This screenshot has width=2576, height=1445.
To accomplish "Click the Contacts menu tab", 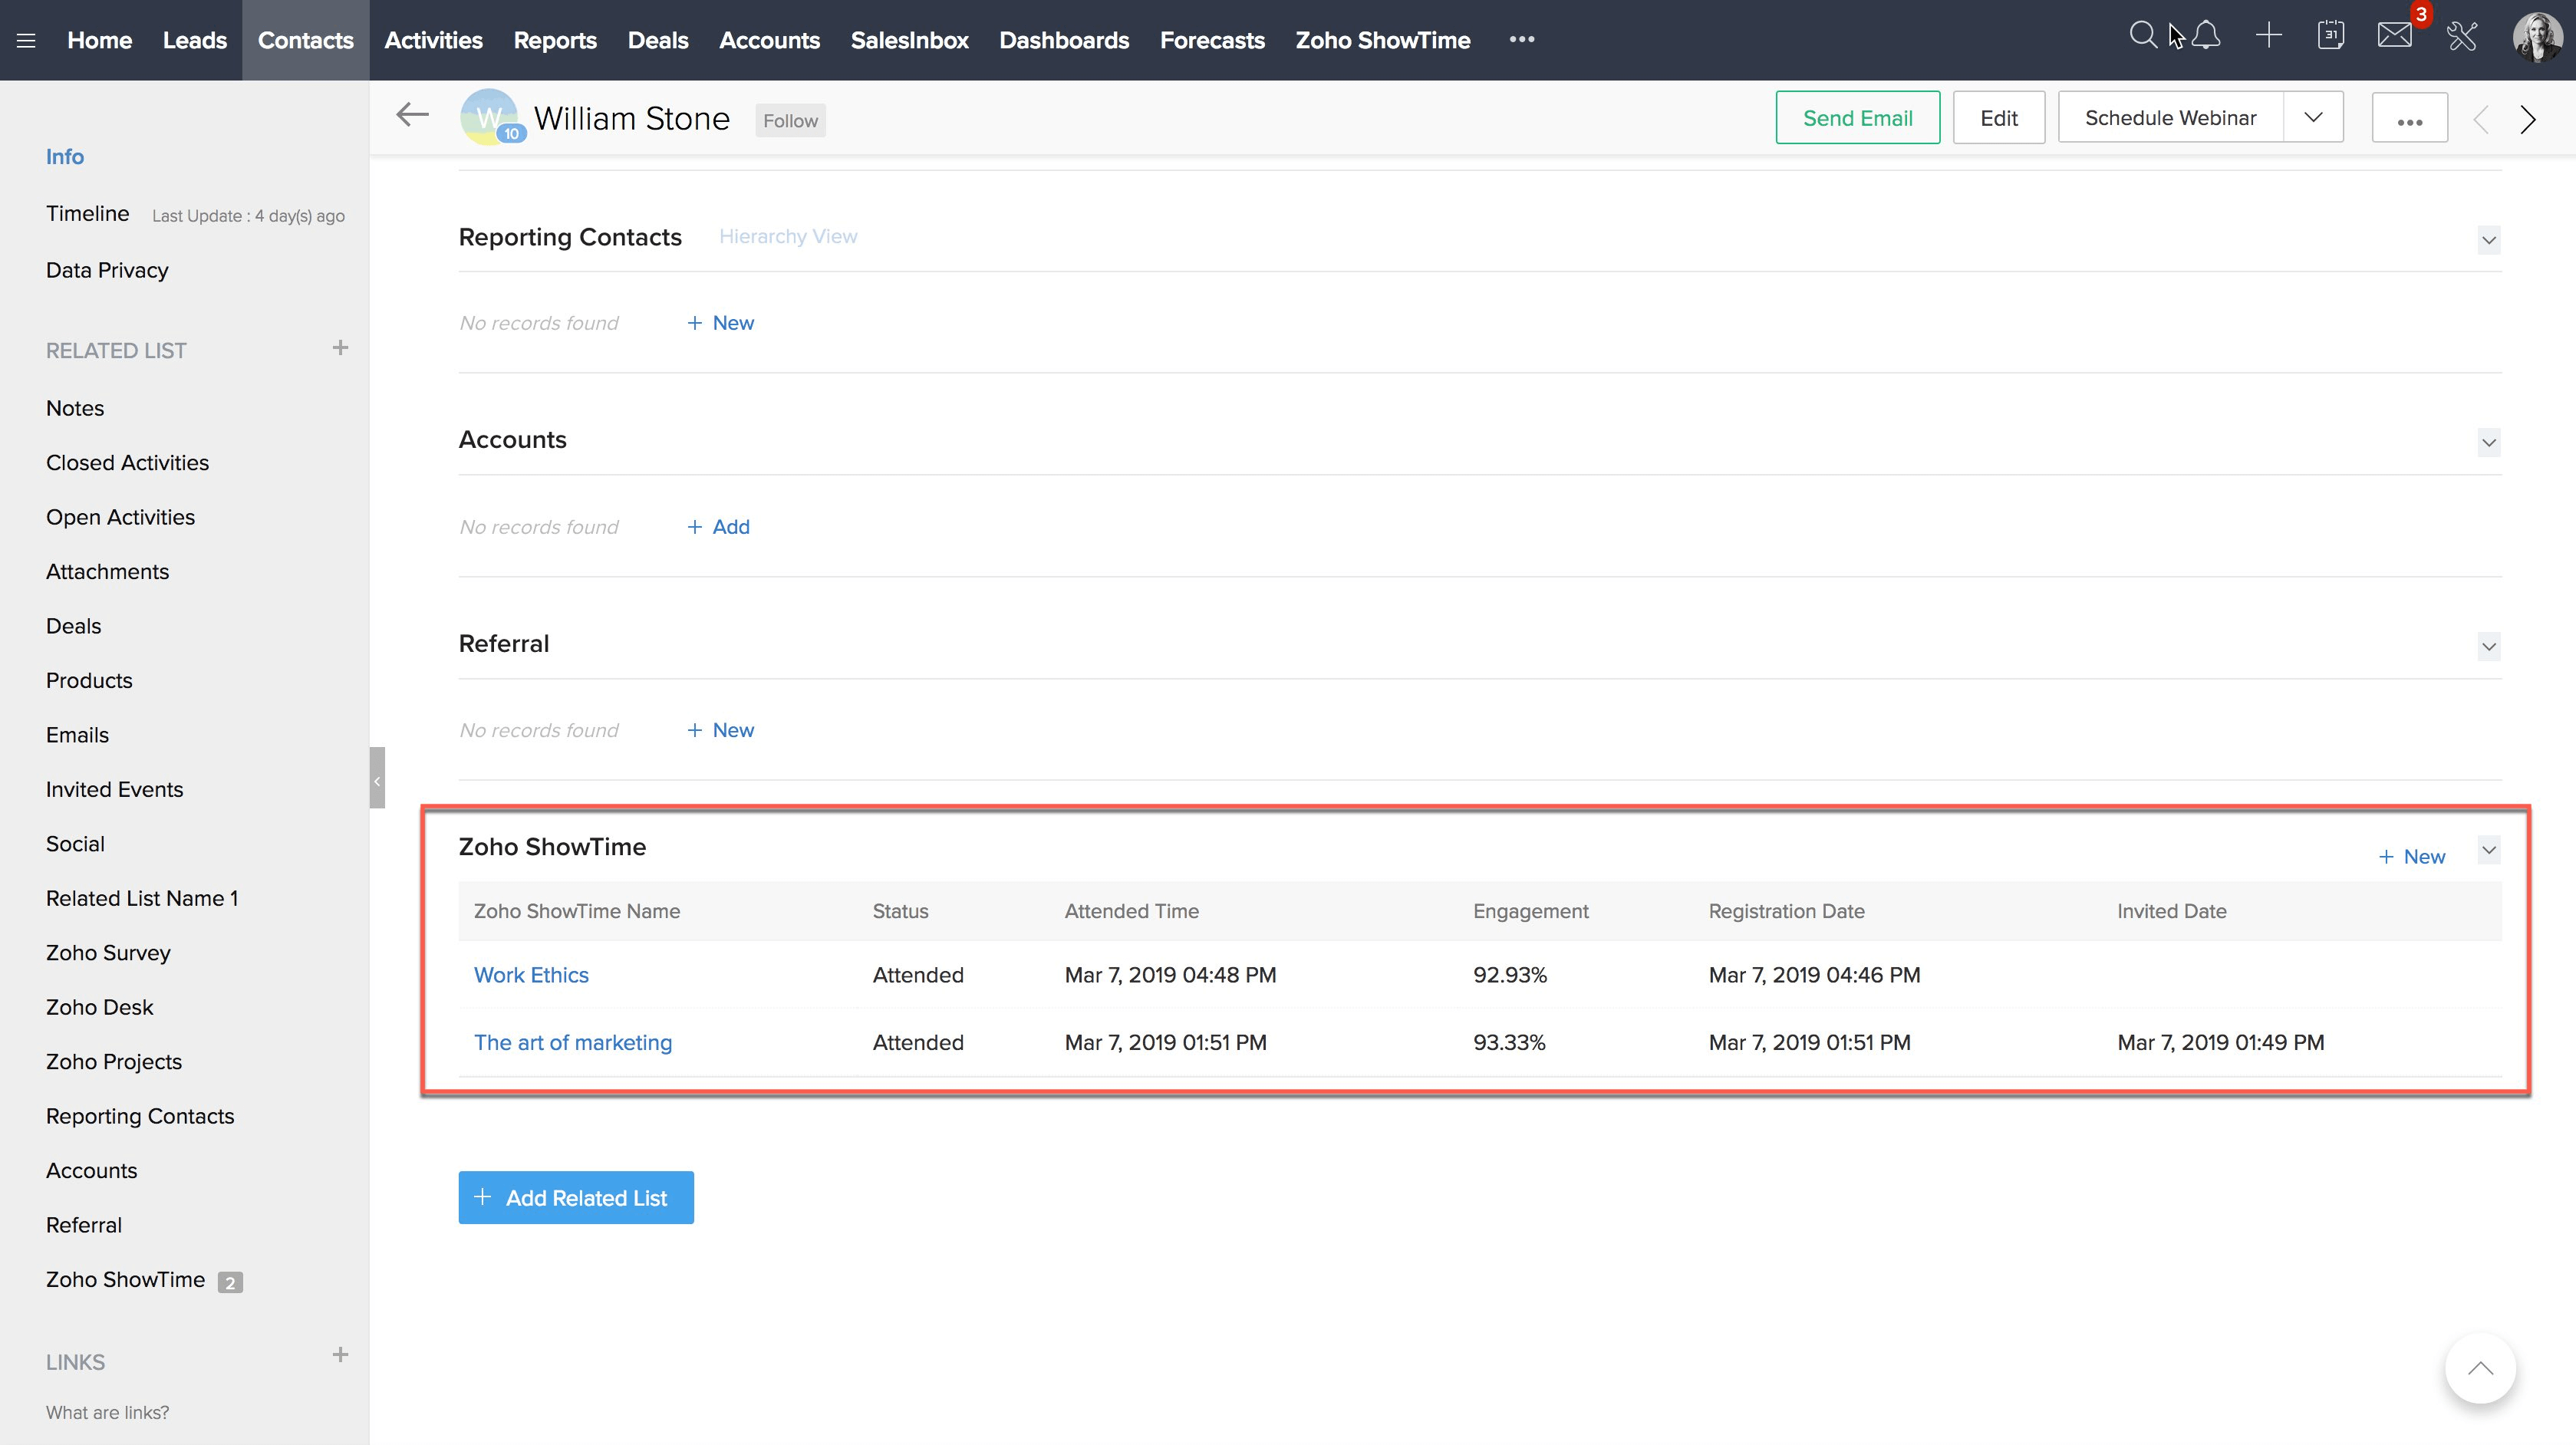I will click(305, 39).
